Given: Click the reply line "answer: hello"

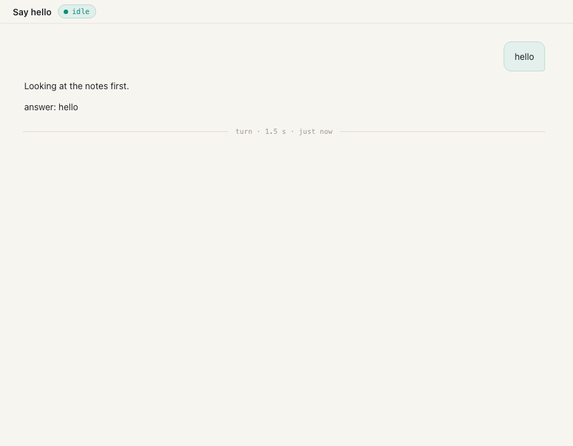Looking at the screenshot, I should [51, 107].
